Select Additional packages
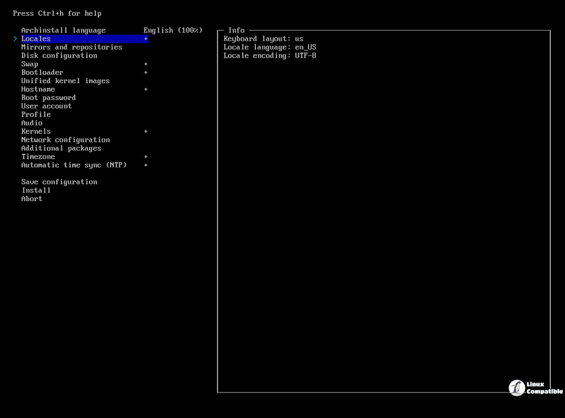 click(x=61, y=148)
